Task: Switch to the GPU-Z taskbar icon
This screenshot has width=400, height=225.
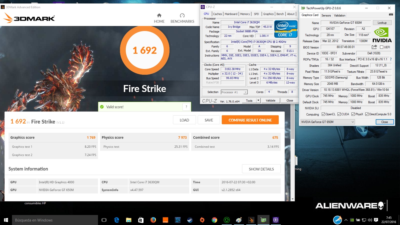Action: point(263,220)
